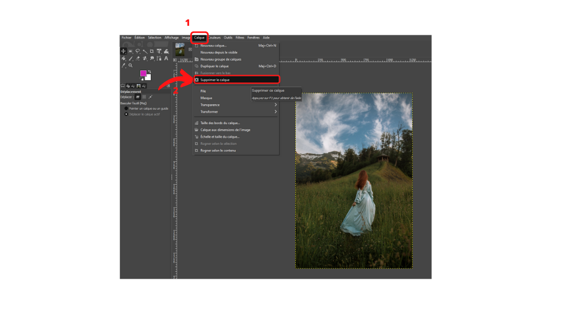Select the Smudge tool
Viewport: 561px width, 314px height.
point(152,58)
